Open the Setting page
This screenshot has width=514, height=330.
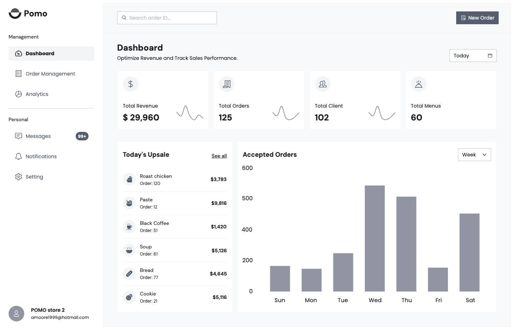(51, 177)
